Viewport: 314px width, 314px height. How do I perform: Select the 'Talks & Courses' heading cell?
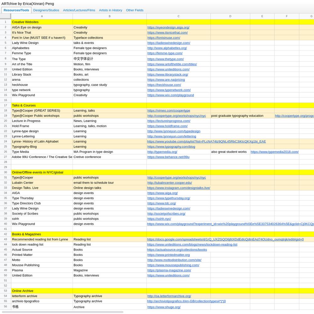pos(42,106)
